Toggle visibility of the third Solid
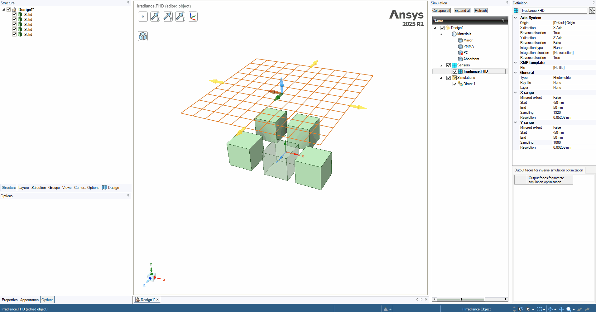596x312 pixels. pos(14,24)
